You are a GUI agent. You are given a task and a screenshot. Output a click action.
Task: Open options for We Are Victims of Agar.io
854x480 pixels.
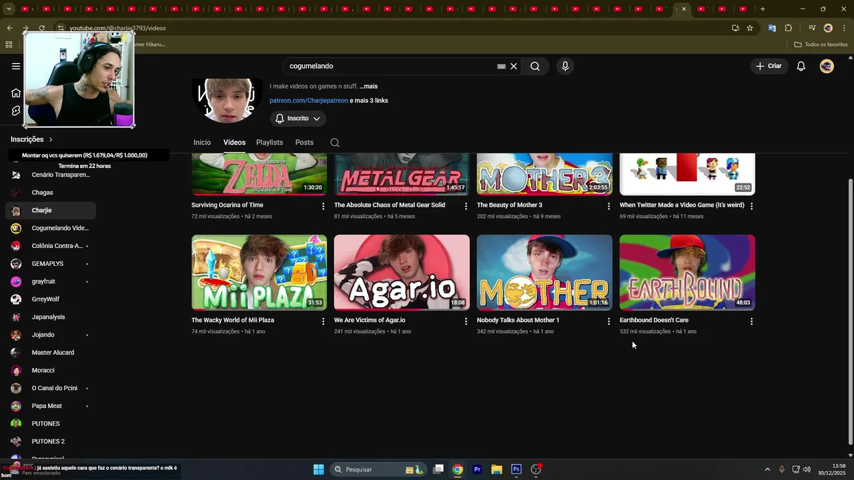(x=466, y=321)
